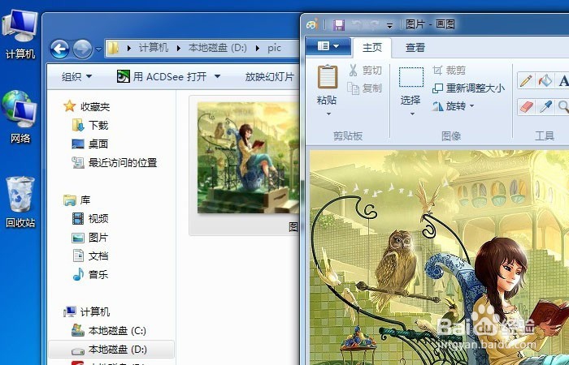Select Pictures (图片) library

coord(90,238)
